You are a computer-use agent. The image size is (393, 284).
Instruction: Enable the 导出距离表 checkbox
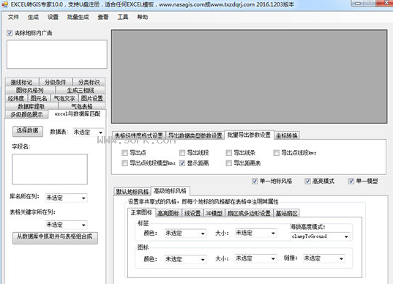228,163
